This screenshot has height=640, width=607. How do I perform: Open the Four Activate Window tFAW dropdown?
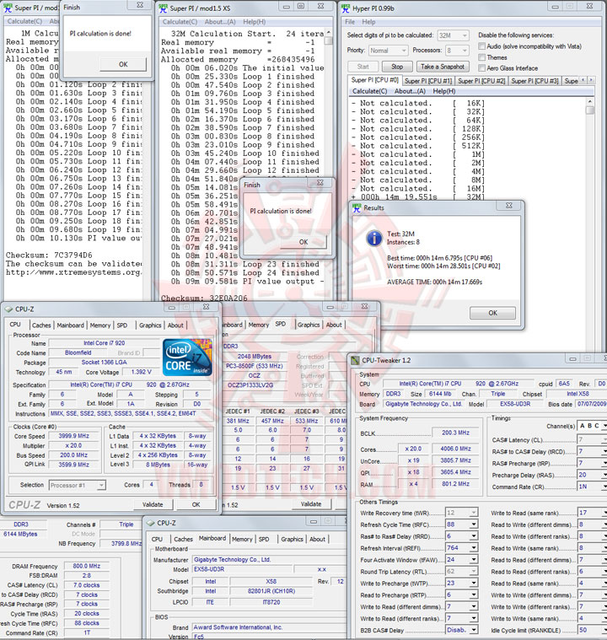pyautogui.click(x=474, y=560)
